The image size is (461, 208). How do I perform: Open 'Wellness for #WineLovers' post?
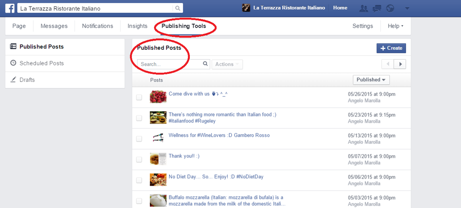(219, 135)
